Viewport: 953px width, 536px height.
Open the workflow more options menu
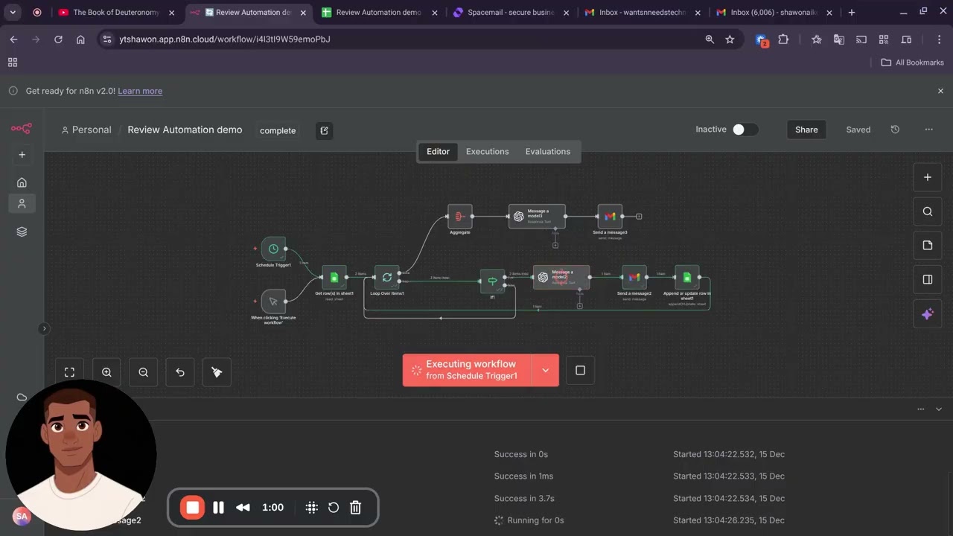click(928, 130)
